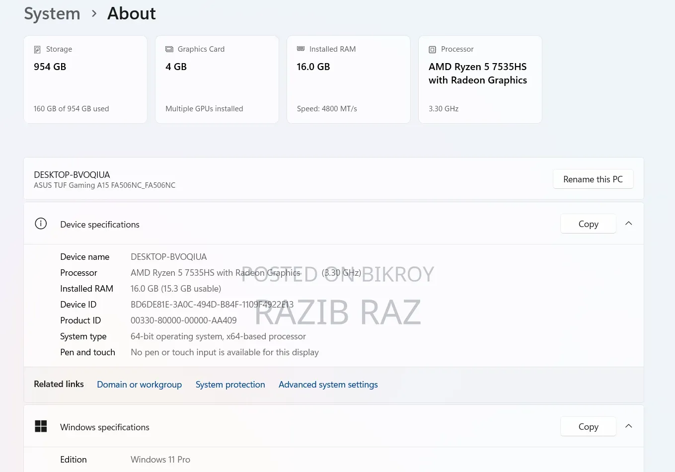Screen dimensions: 675x472
Task: Open Advanced system settings
Action: (328, 385)
